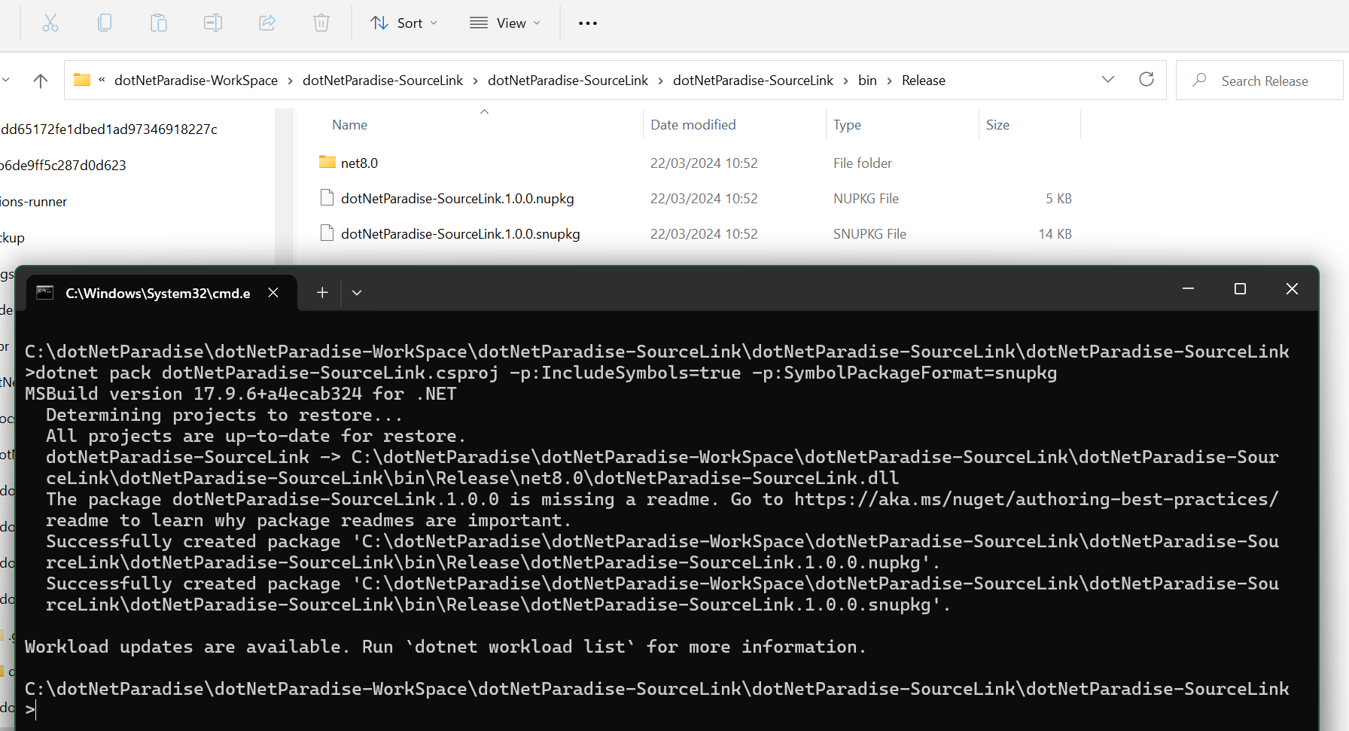This screenshot has height=731, width=1349.
Task: Click the Paste clipboard icon in Explorer toolbar
Action: coord(159,23)
